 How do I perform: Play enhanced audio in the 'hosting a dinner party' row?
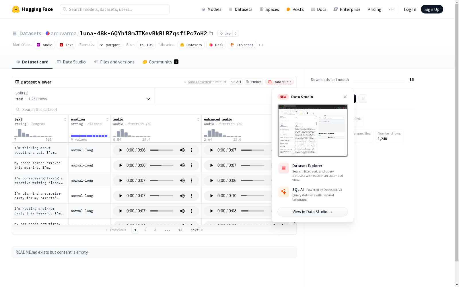click(211, 211)
